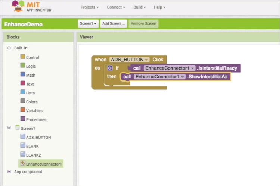Click the Add Screen button

pos(113,23)
